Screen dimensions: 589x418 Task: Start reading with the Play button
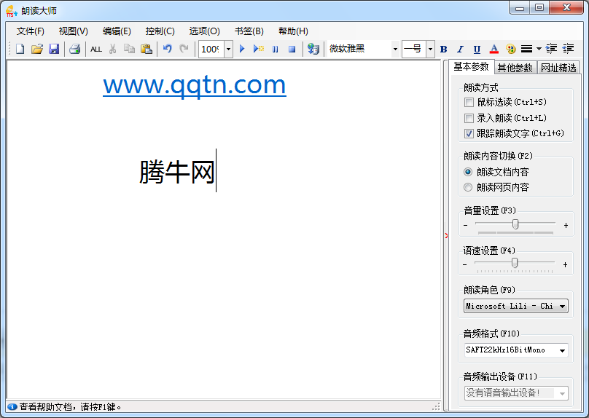click(x=243, y=49)
